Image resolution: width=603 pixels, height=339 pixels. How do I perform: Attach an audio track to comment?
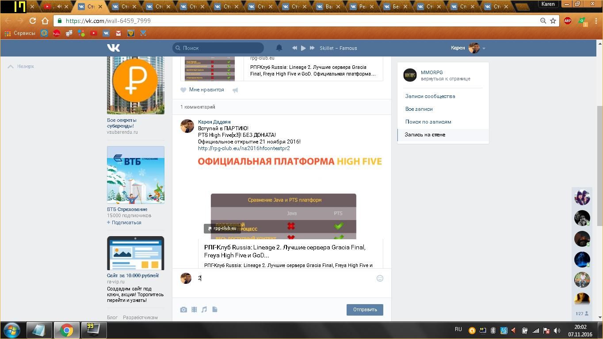click(204, 310)
